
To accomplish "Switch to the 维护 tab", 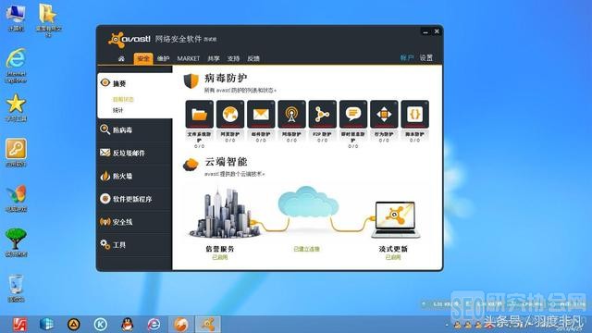I will click(163, 58).
